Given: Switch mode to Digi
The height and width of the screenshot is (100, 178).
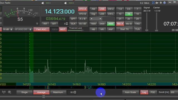Looking at the screenshot, I should 93,14.
